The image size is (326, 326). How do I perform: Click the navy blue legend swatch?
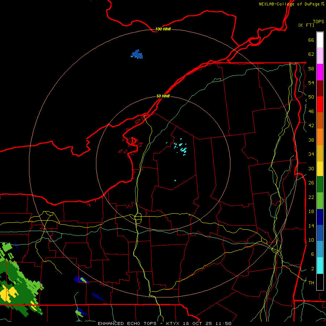pyautogui.click(x=320, y=217)
